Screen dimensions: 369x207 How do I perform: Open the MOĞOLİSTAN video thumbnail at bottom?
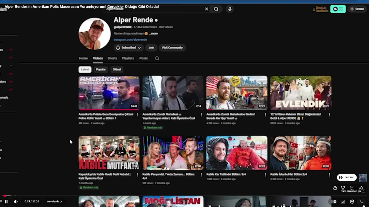tap(173, 202)
